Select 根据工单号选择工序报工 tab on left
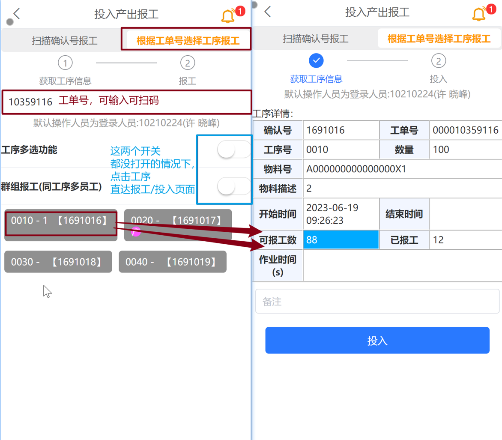The width and height of the screenshot is (502, 440). (x=188, y=41)
